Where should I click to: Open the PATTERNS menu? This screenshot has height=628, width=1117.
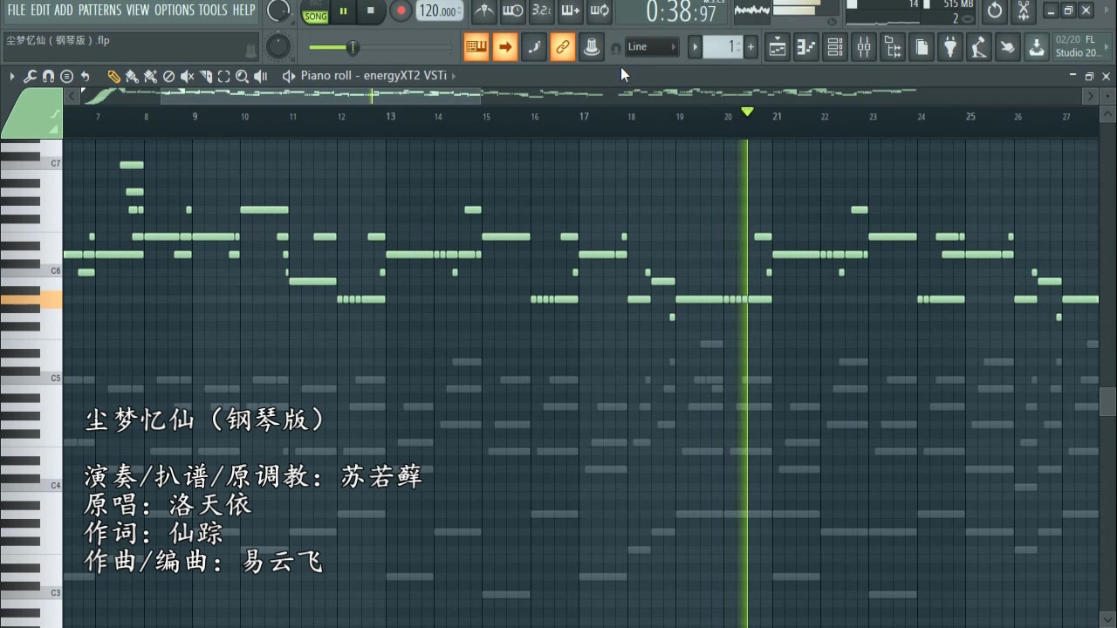pyautogui.click(x=99, y=10)
